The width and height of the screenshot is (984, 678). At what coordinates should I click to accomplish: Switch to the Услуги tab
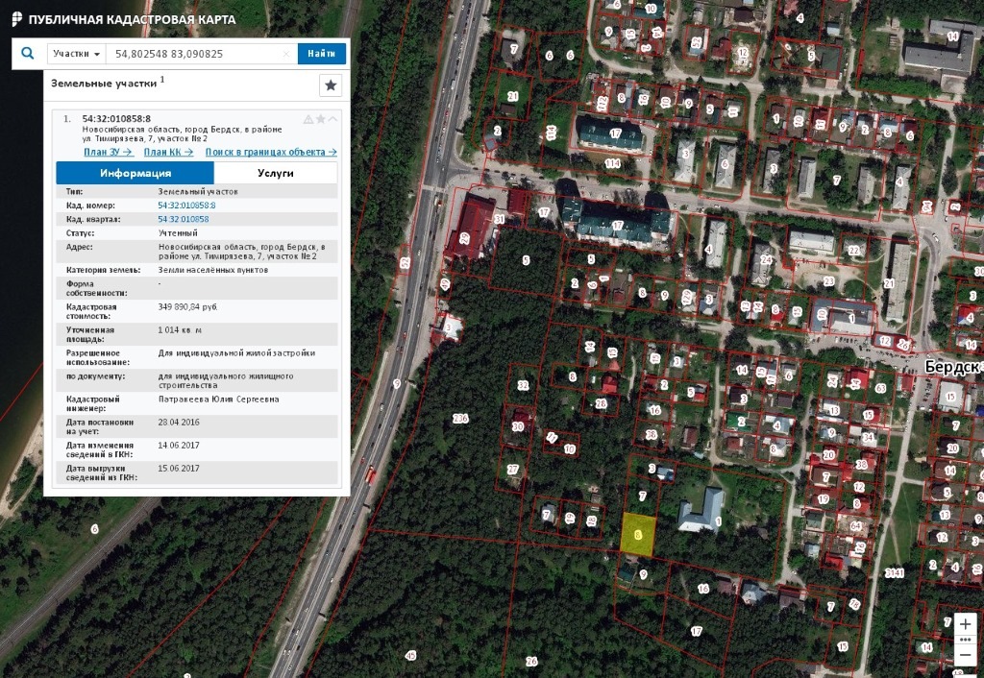pos(276,173)
